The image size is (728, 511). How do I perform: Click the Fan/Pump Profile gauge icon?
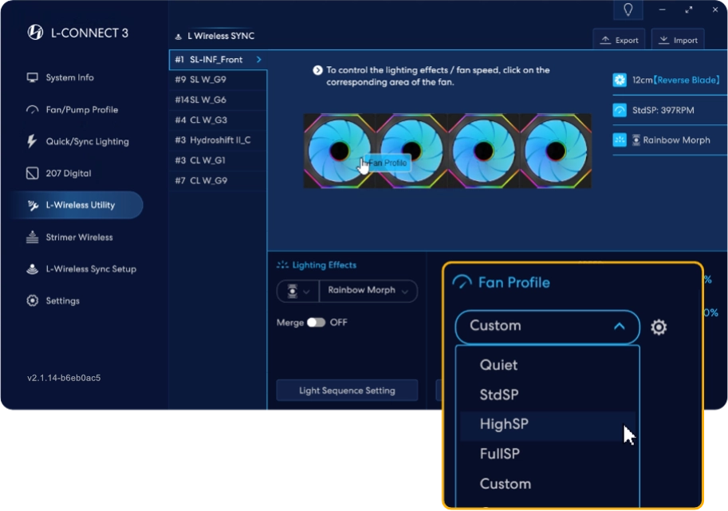coord(32,110)
